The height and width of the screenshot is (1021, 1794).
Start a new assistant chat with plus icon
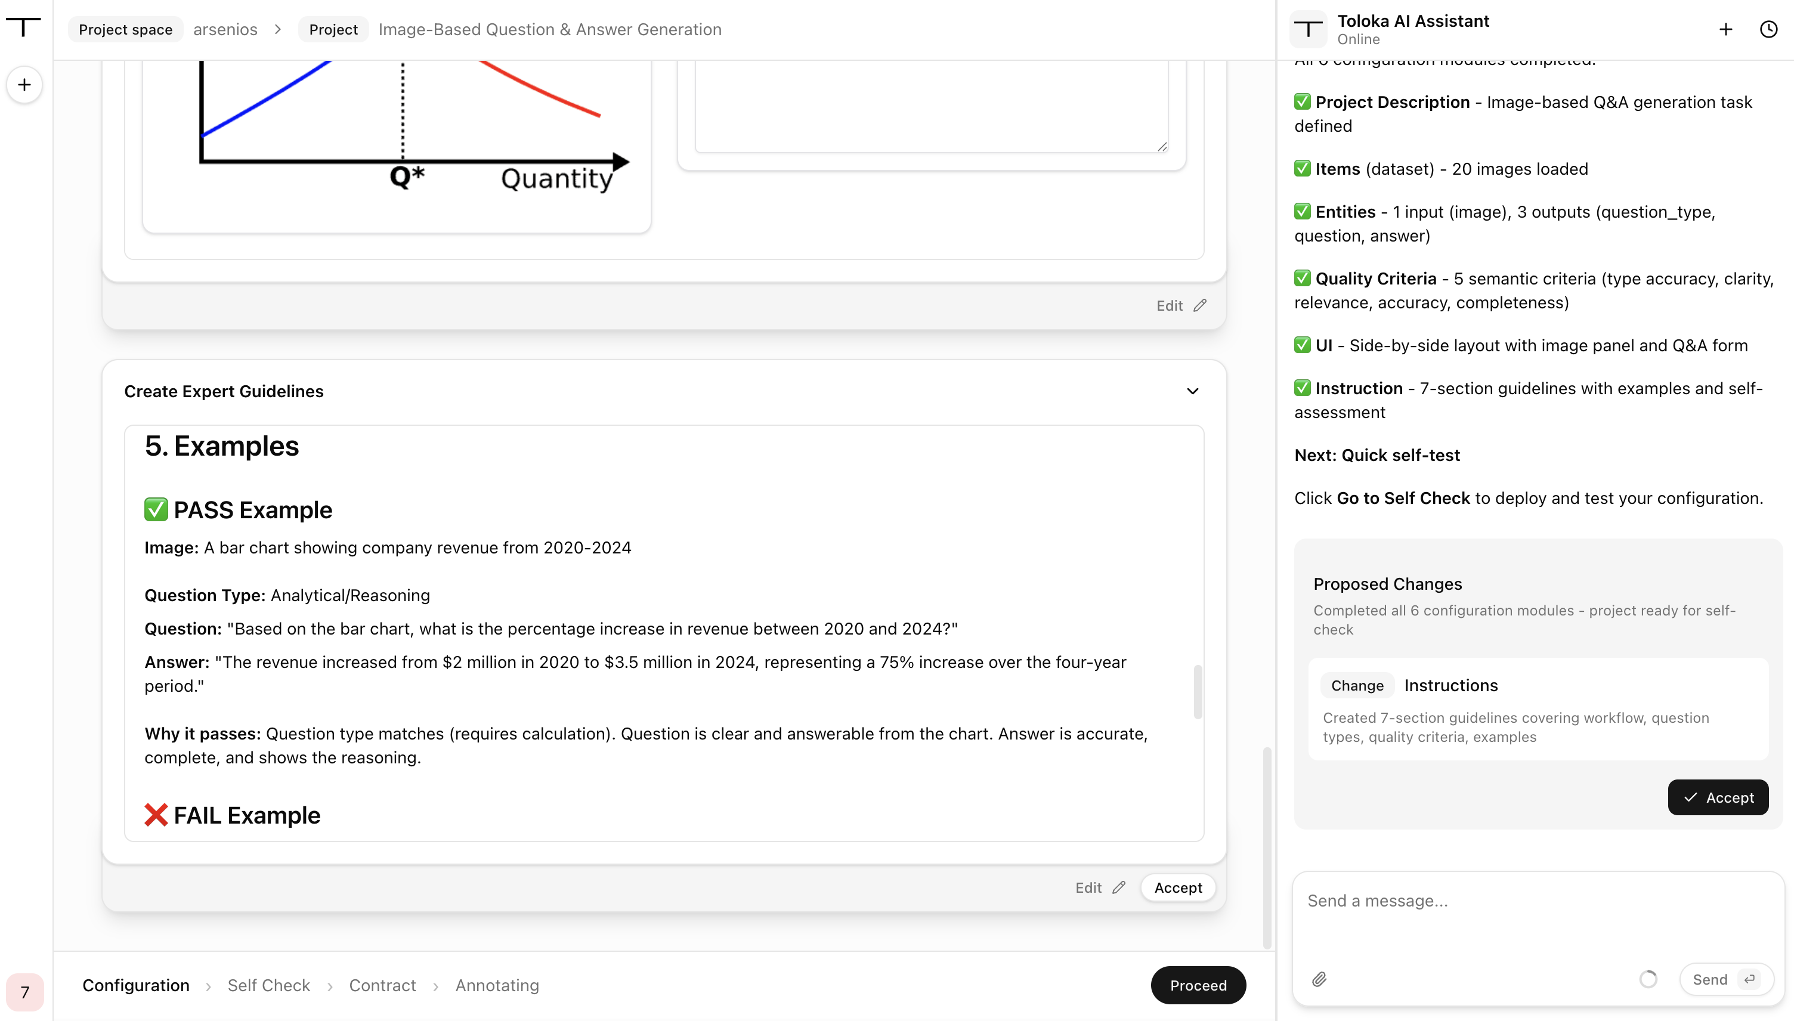pyautogui.click(x=1726, y=29)
